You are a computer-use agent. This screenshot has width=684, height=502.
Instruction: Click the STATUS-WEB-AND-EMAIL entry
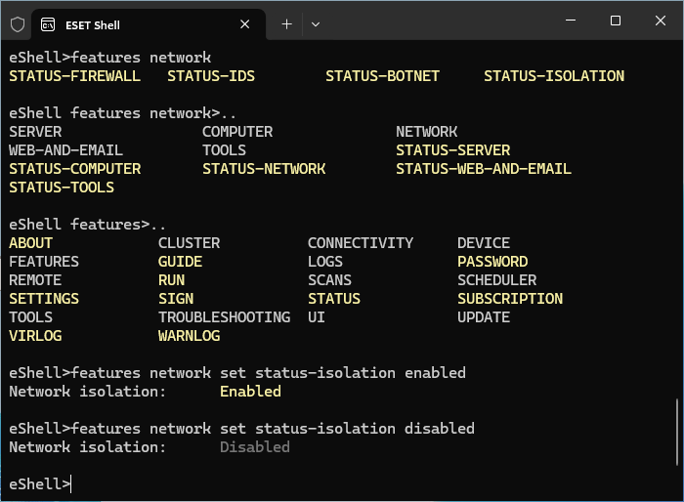(484, 169)
